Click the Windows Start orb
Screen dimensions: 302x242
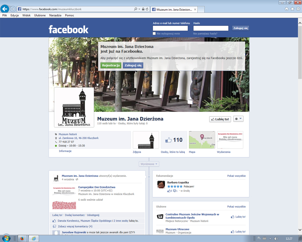pos(6,238)
